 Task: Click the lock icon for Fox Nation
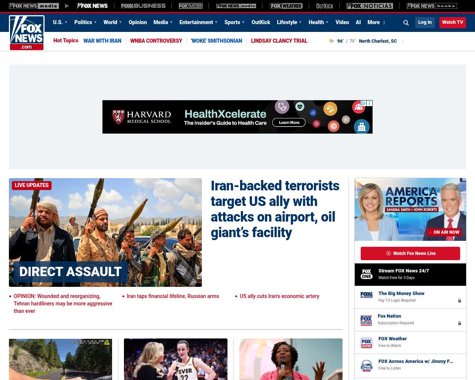459,323
